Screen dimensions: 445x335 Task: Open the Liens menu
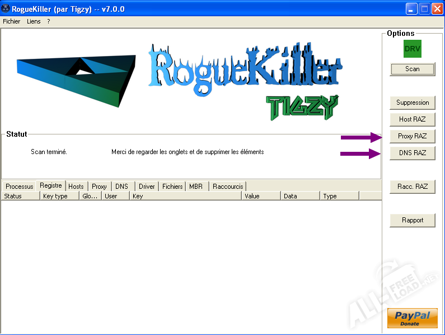[x=34, y=21]
